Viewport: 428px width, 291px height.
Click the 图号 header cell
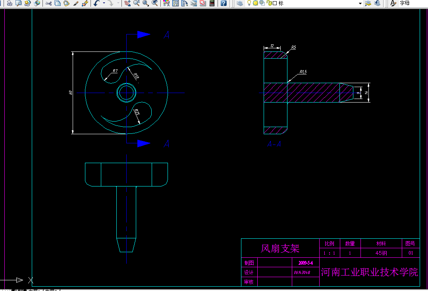[x=410, y=243]
